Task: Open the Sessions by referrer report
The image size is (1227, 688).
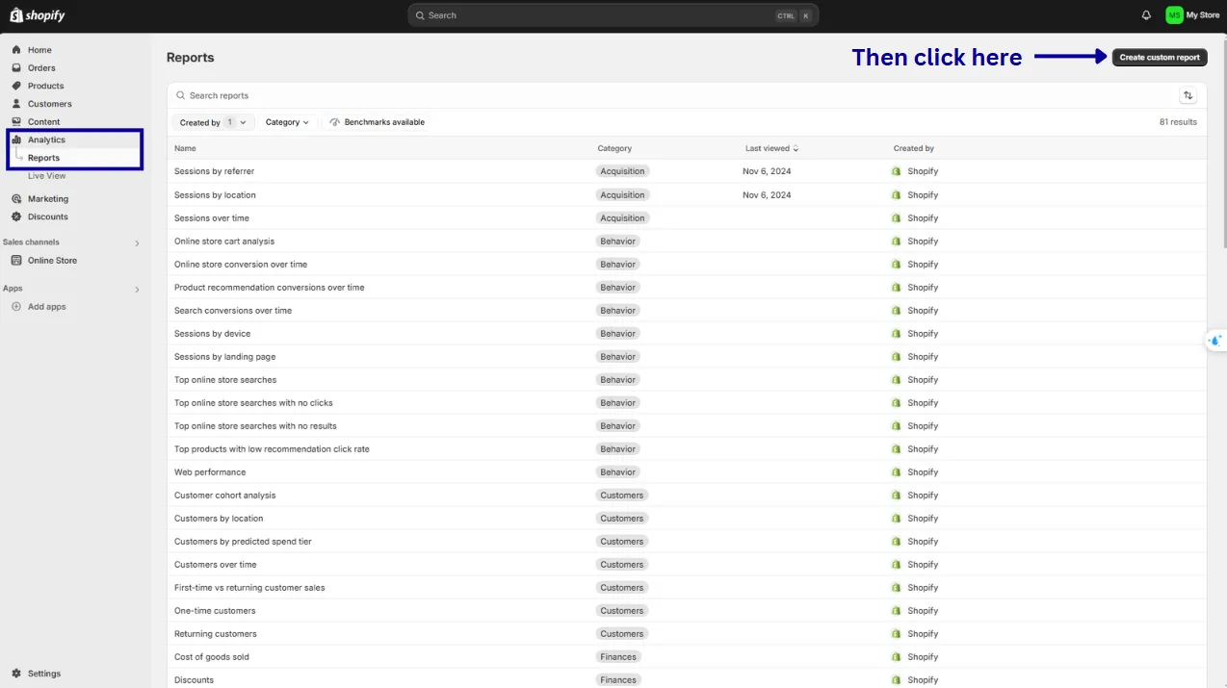Action: [x=215, y=171]
